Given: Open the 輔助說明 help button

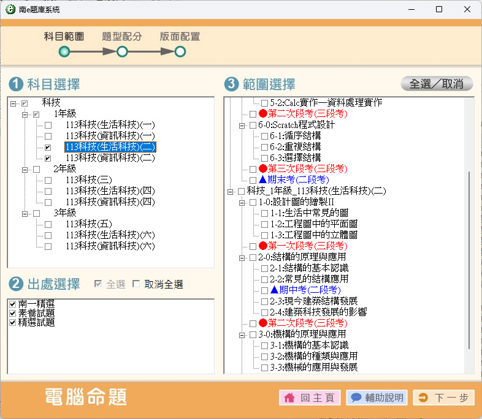Looking at the screenshot, I should 377,398.
